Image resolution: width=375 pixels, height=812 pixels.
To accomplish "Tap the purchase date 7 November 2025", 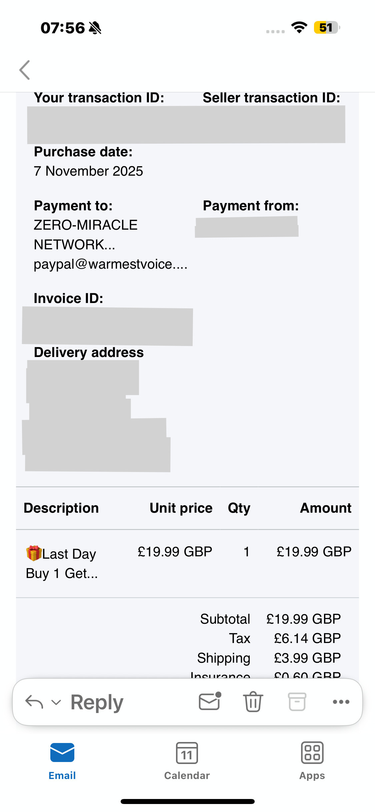I will [88, 171].
